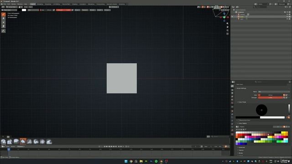This screenshot has height=164, width=292.
Task: Click the viewport zoom magnifier gizmo
Action: 227,24
